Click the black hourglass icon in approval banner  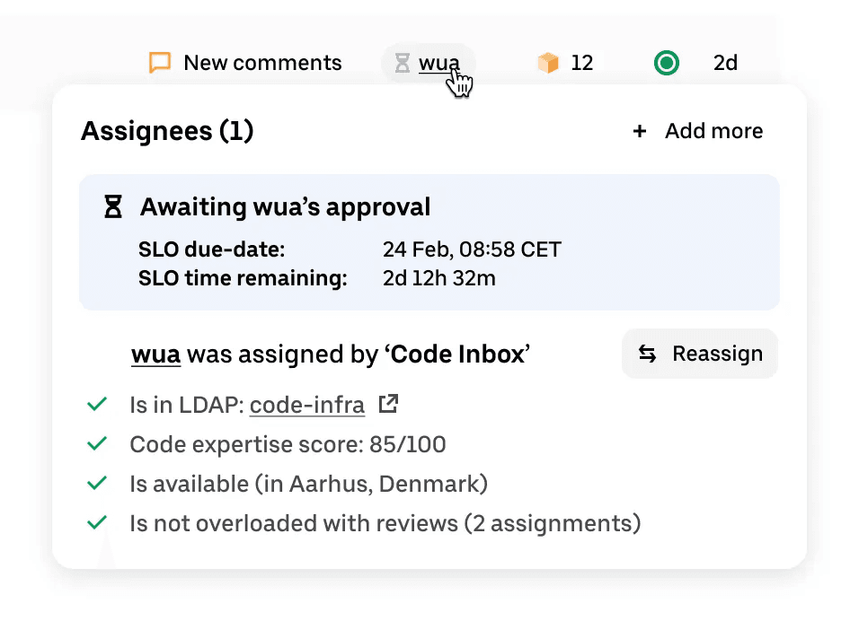pyautogui.click(x=113, y=206)
